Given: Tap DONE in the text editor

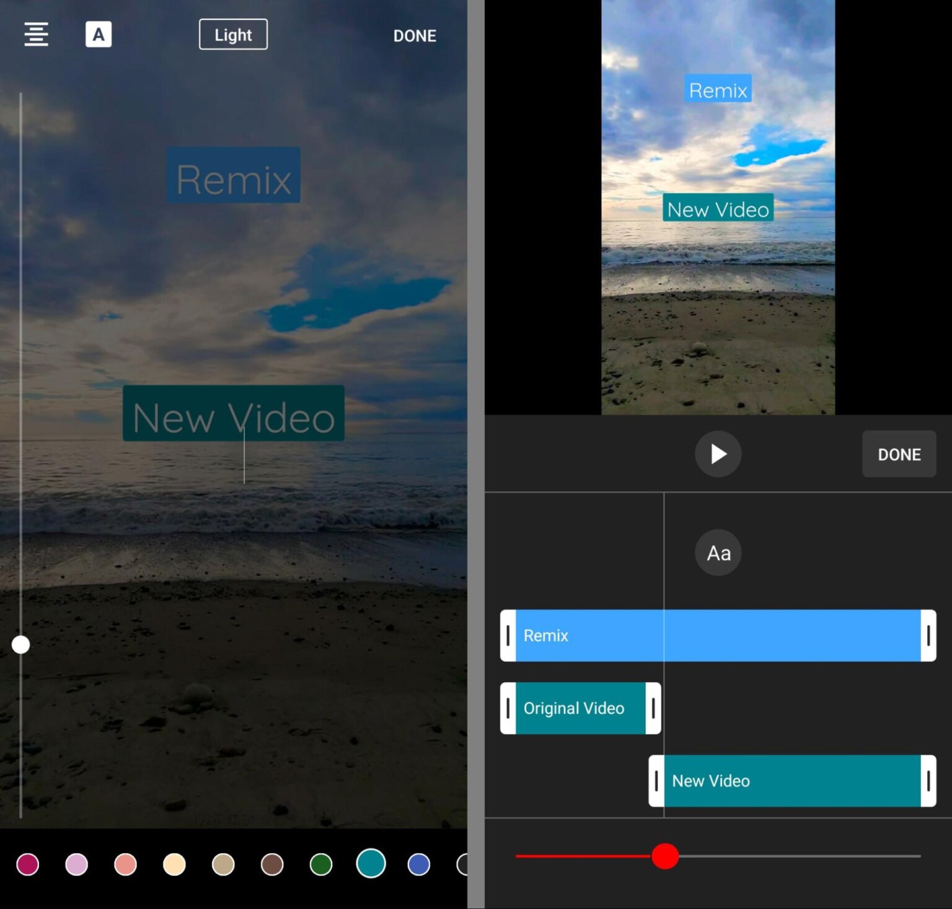Looking at the screenshot, I should 414,35.
